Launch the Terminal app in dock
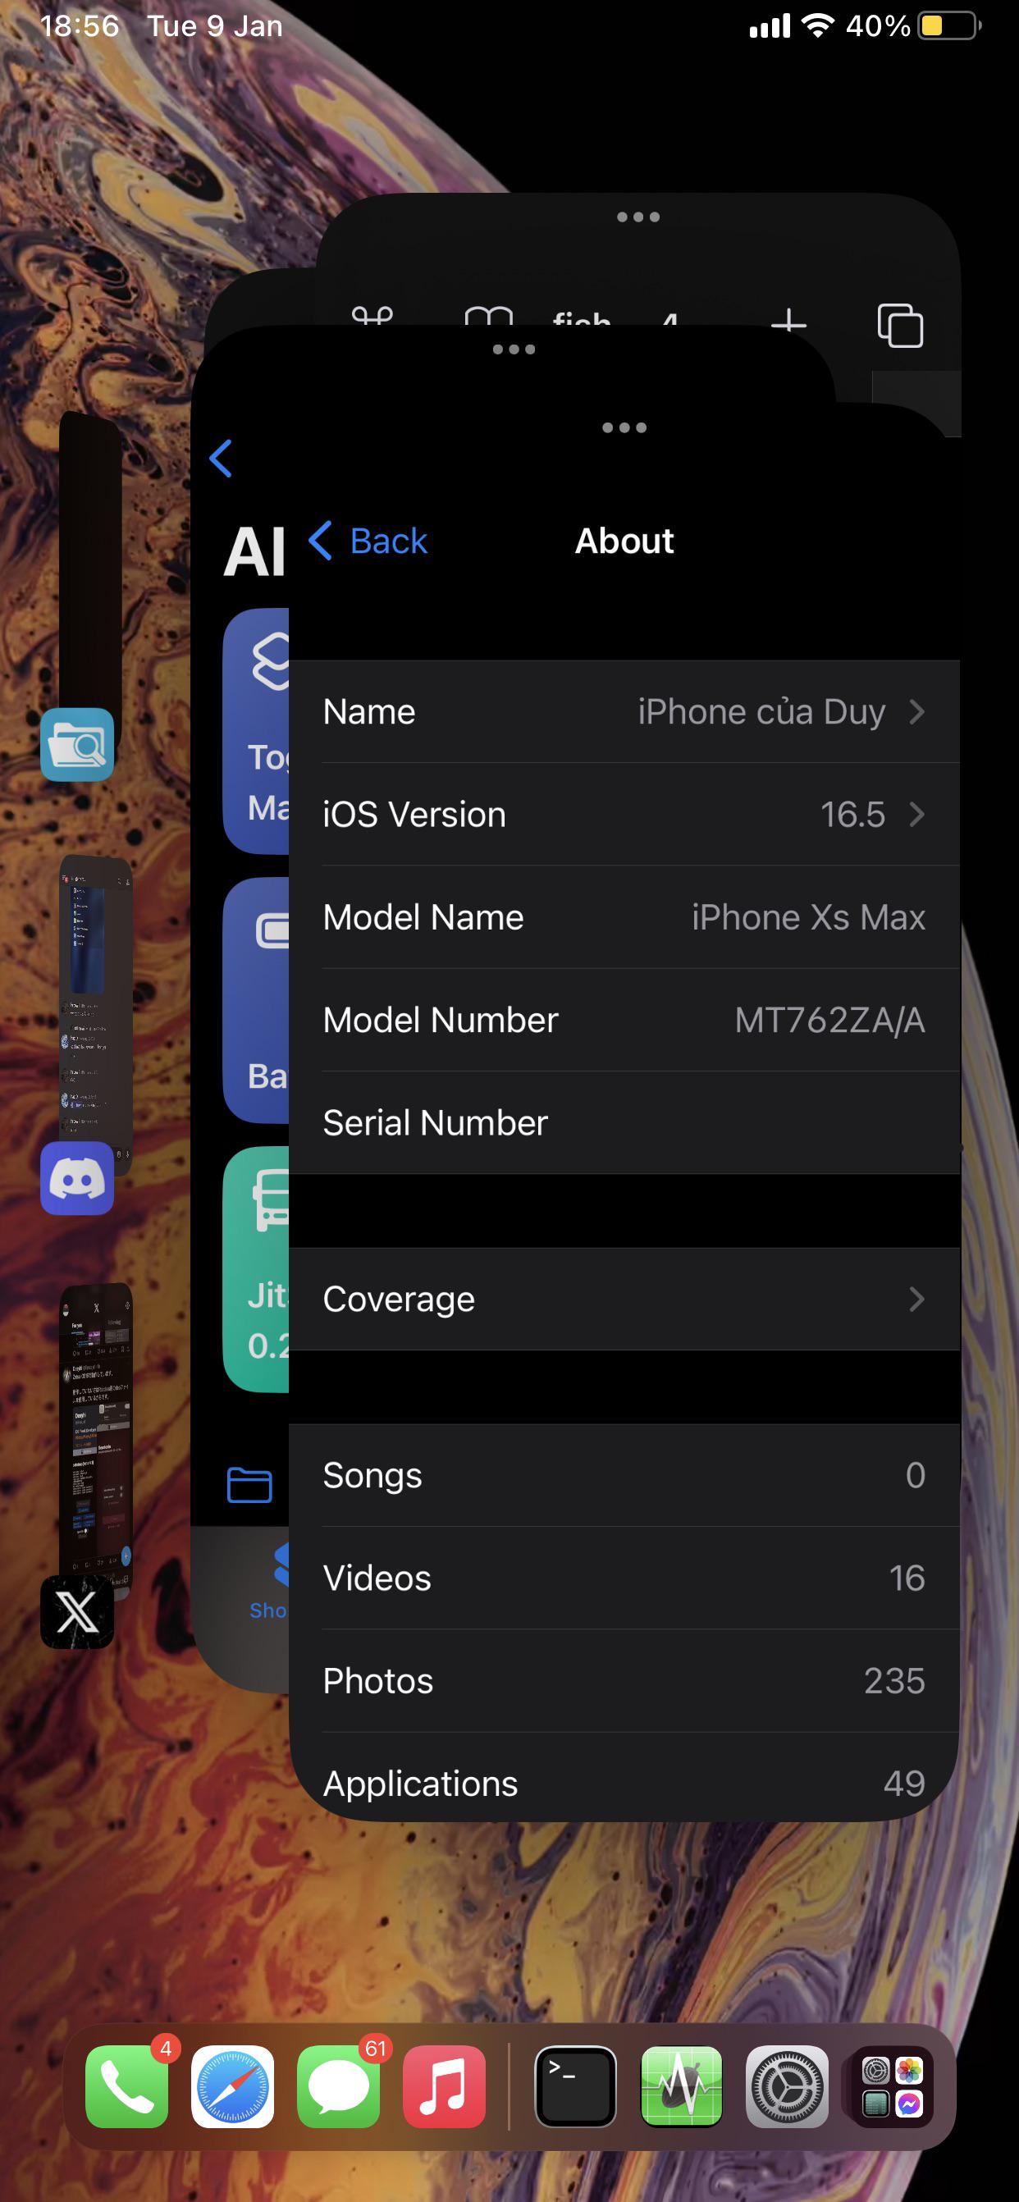The height and width of the screenshot is (2202, 1019). [575, 2086]
